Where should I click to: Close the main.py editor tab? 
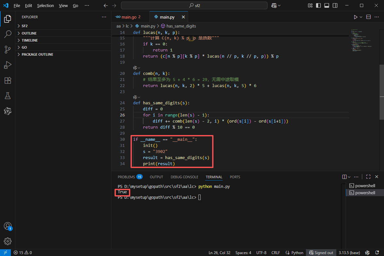[183, 17]
